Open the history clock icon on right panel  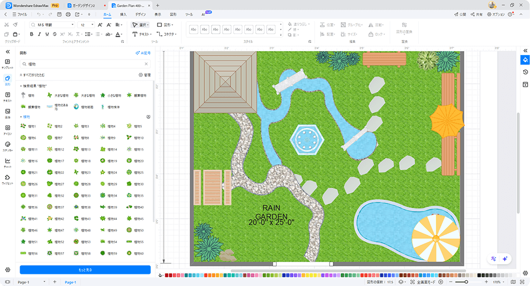tap(526, 72)
